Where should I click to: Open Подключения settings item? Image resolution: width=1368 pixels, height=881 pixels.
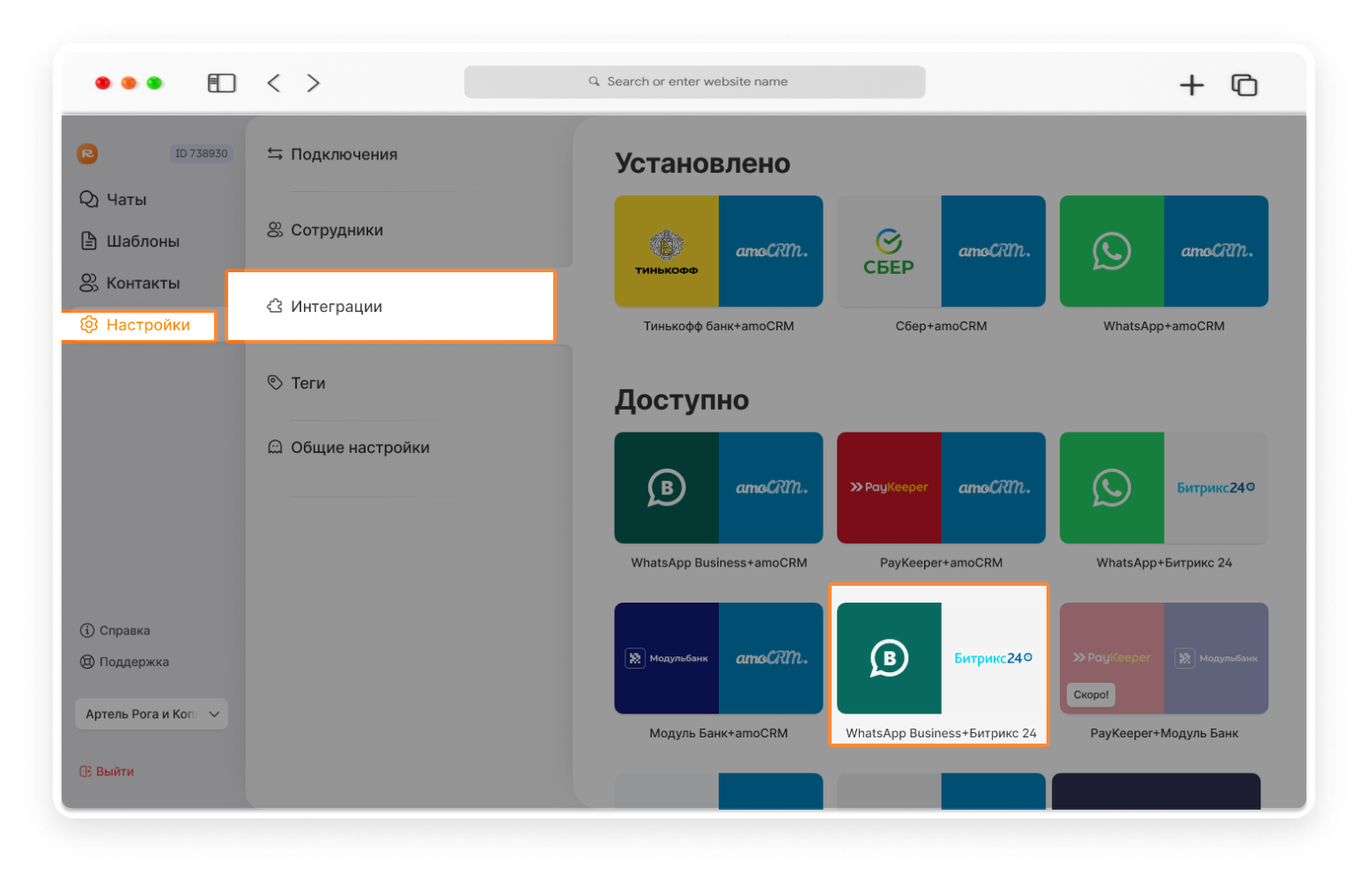332,154
